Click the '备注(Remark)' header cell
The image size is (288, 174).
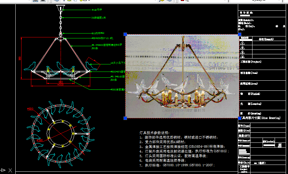266,39
